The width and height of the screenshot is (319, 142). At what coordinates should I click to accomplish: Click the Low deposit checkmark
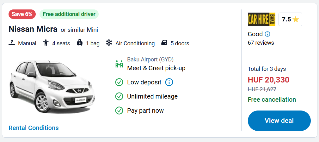[119, 82]
